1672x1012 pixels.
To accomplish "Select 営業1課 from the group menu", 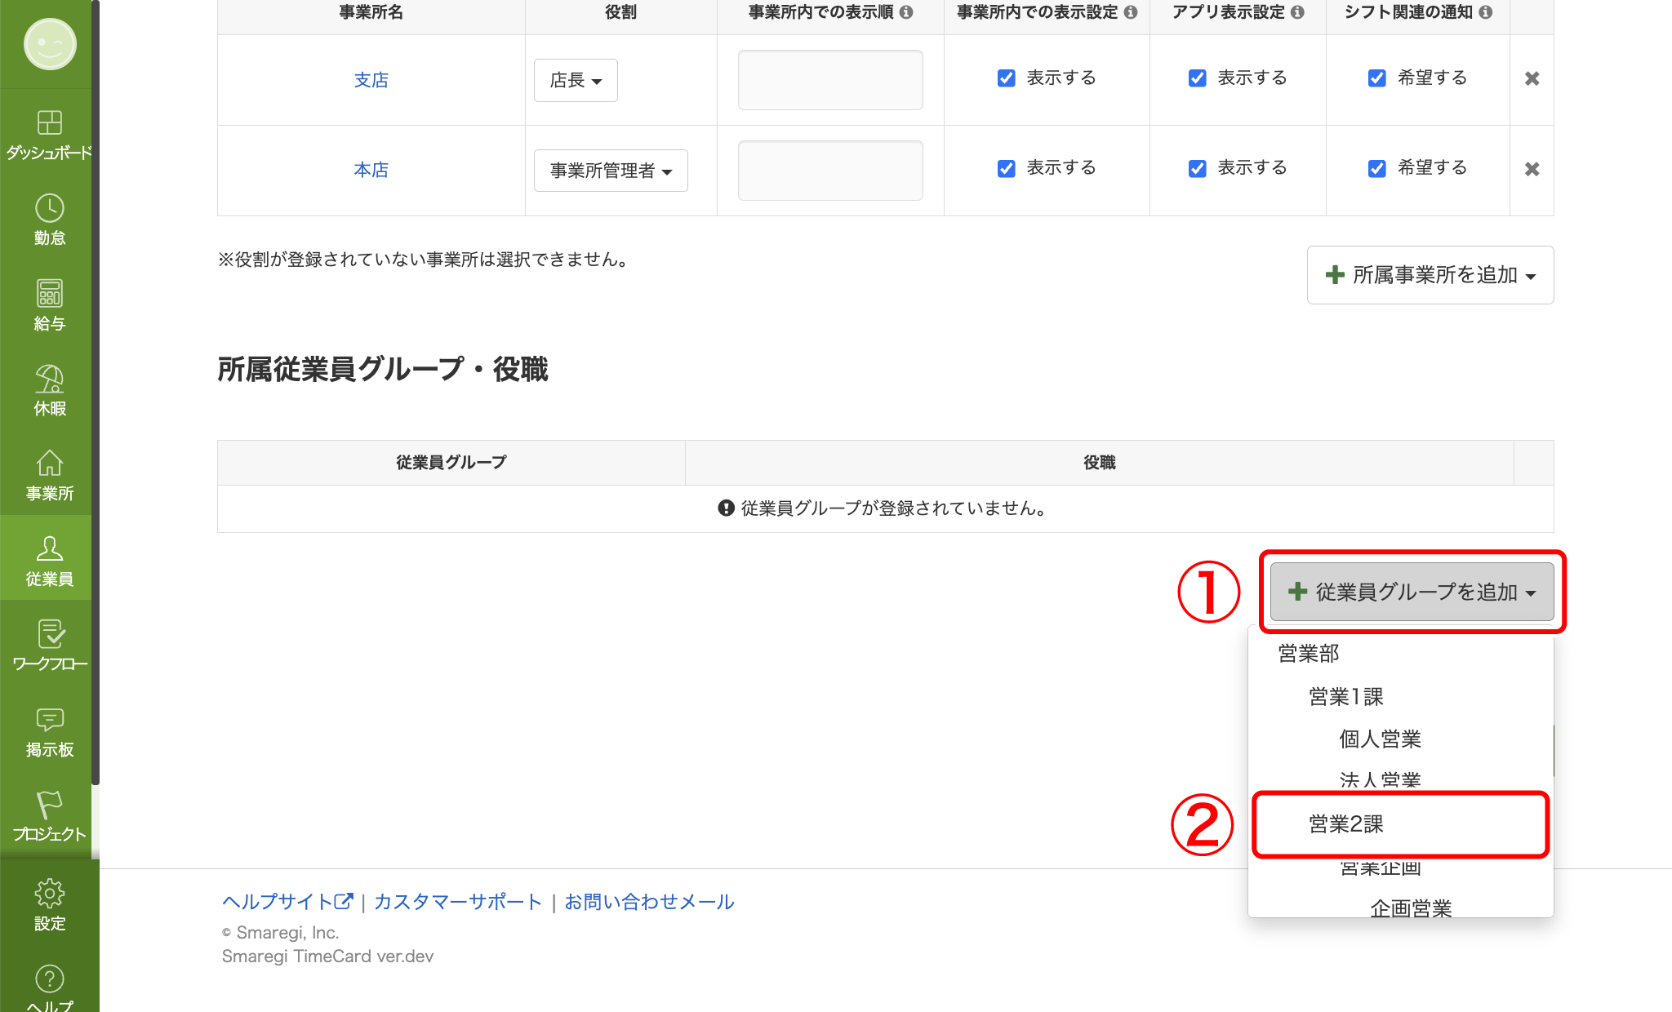I will tap(1346, 697).
